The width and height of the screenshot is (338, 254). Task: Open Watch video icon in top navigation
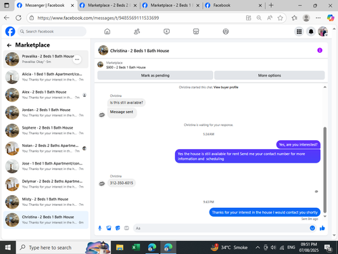pyautogui.click(x=166, y=31)
